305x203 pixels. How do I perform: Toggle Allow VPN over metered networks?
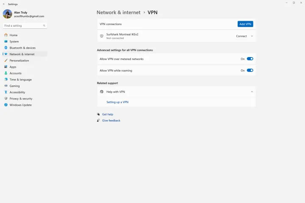point(250,59)
